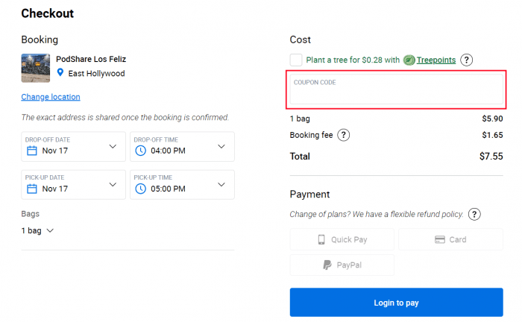The image size is (522, 322).
Task: Click the calendar icon in Pick-up Date
Action: (x=32, y=189)
